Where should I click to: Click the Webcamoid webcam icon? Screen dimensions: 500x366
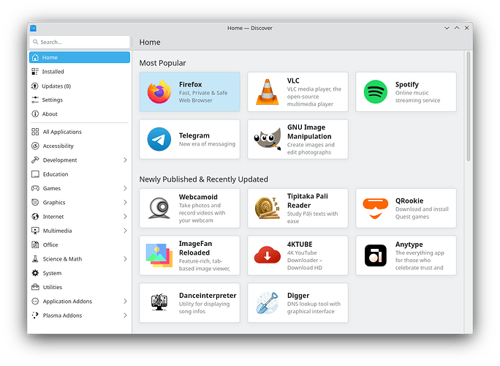(159, 208)
